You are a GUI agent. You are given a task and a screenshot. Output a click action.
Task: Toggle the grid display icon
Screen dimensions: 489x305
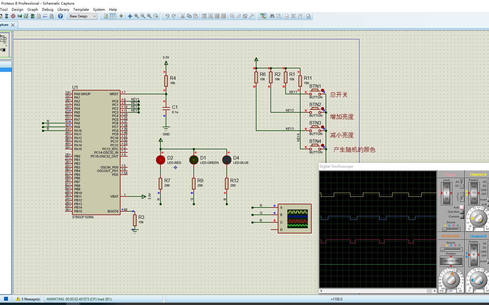point(112,16)
